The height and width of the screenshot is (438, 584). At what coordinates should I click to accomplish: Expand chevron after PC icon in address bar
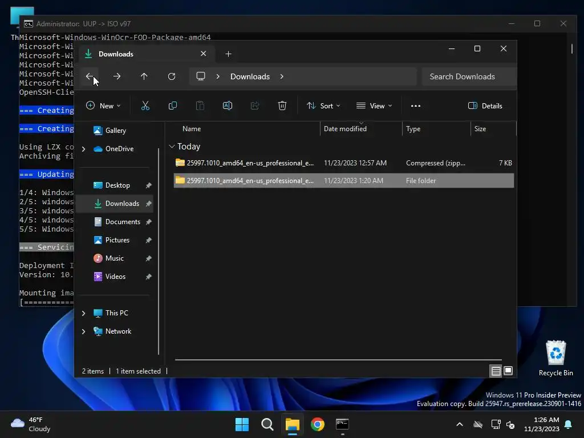click(218, 76)
